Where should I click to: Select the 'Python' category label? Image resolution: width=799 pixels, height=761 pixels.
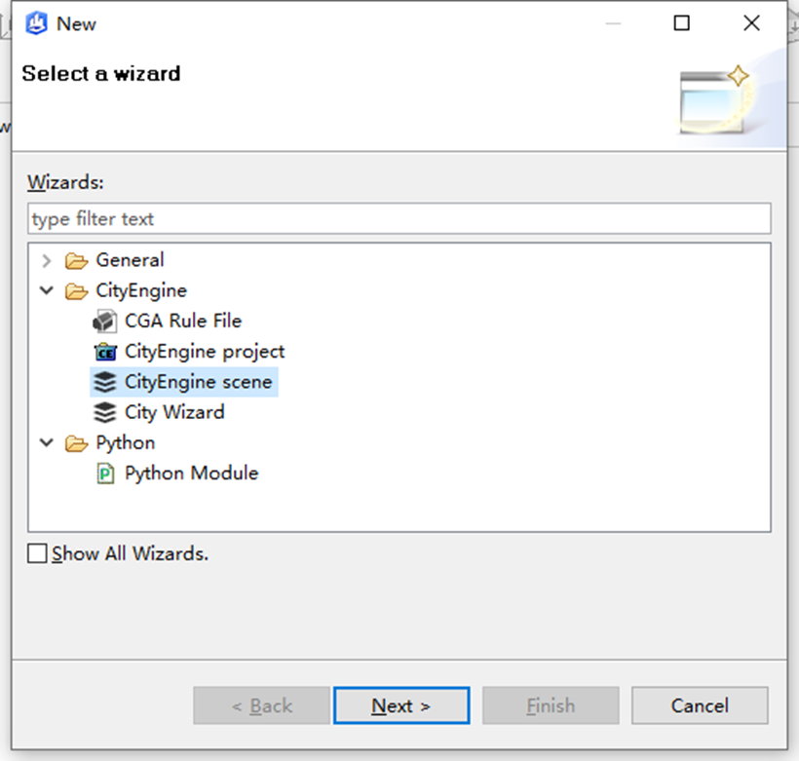pos(126,443)
